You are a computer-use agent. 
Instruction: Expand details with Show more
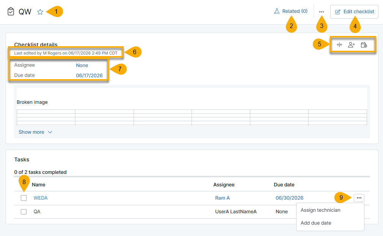click(x=35, y=132)
